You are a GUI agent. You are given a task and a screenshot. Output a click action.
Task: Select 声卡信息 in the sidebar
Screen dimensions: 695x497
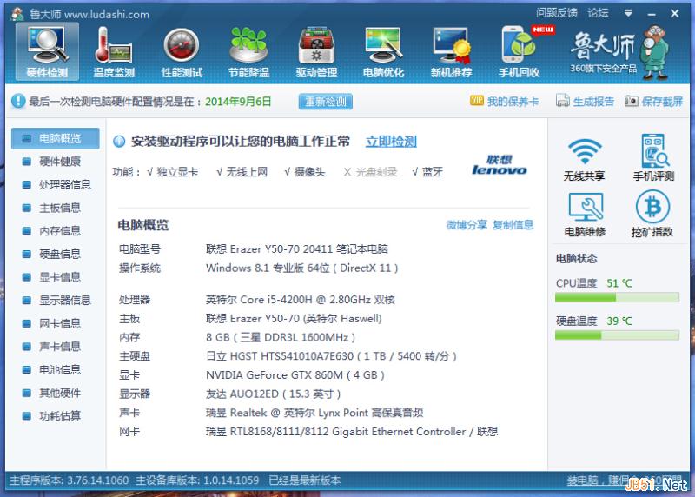pos(55,347)
